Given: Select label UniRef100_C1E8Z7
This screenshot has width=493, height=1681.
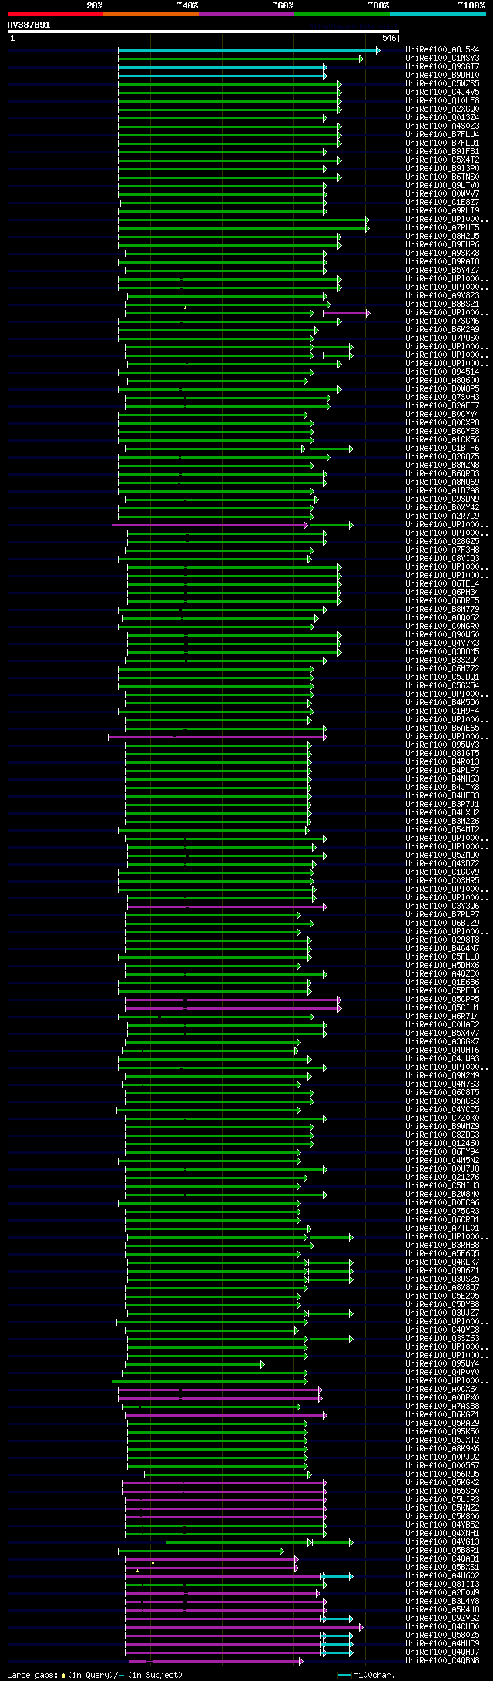Looking at the screenshot, I should (442, 203).
